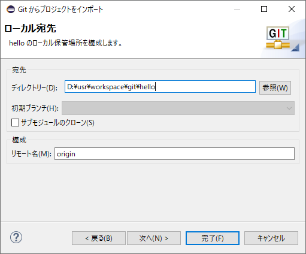Go back with 戻る(B) button
The height and width of the screenshot is (254, 306).
pos(99,238)
